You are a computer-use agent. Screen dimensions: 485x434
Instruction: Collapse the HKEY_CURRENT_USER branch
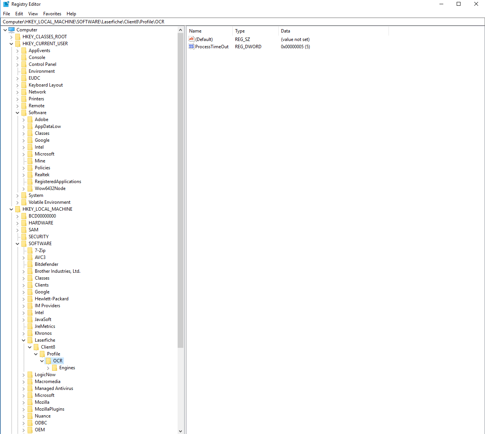11,44
